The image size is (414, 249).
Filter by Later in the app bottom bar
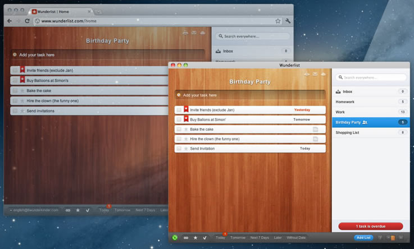pyautogui.click(x=277, y=238)
